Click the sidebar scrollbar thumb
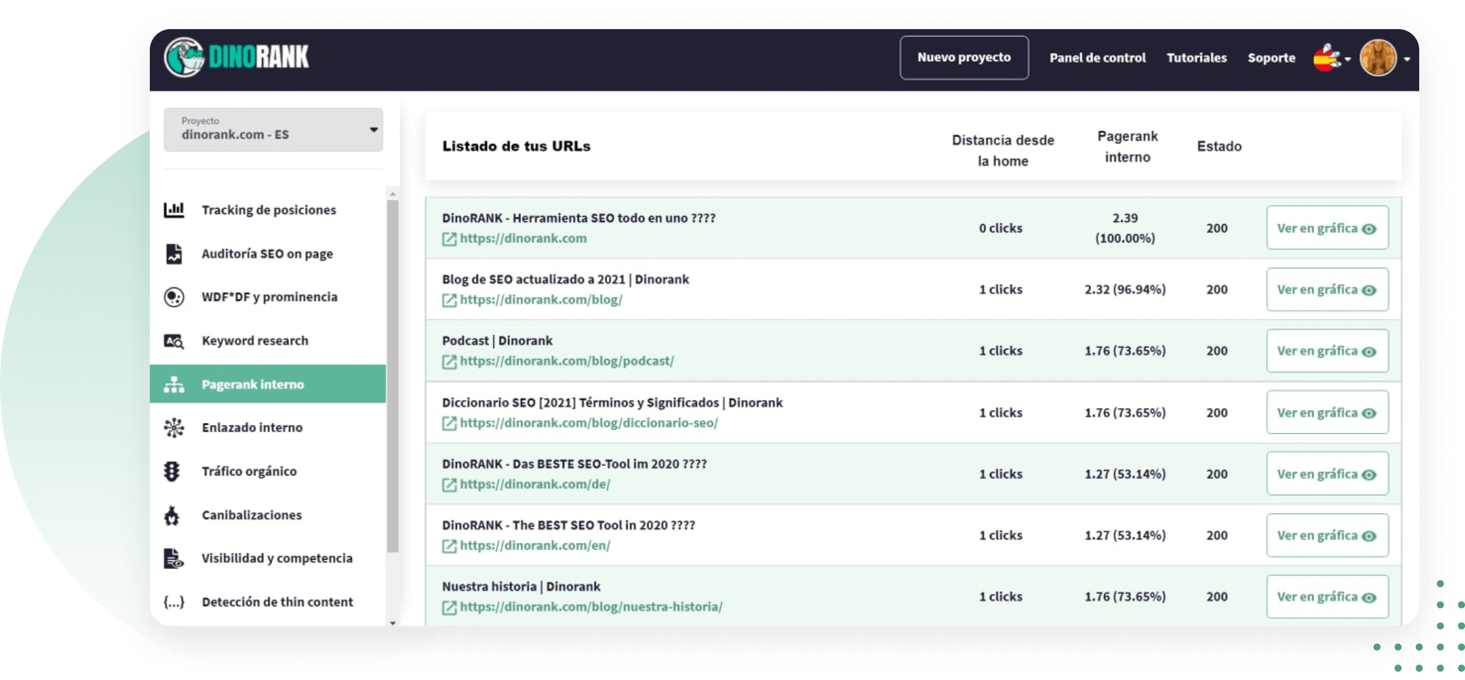1465x680 pixels. click(392, 375)
